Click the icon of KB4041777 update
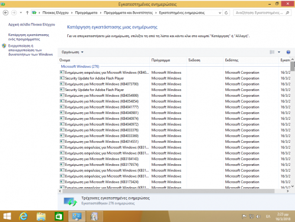 click(x=62, y=107)
